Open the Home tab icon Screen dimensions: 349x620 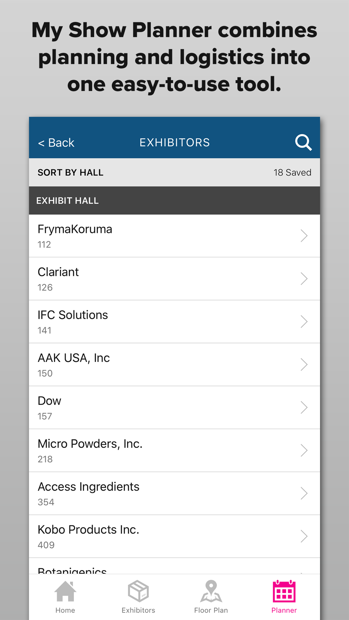click(x=65, y=591)
